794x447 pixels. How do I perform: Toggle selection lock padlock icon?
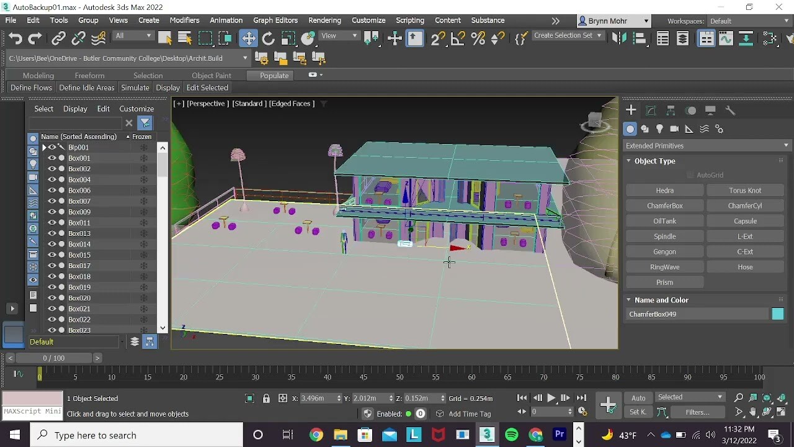[x=266, y=399]
